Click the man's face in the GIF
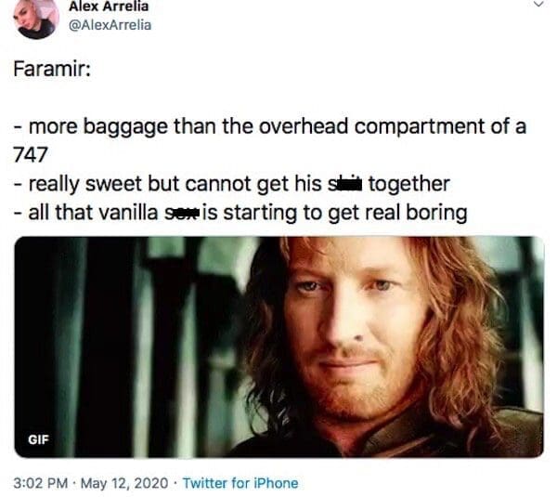Viewport: 557px width, 497px height. coord(350,331)
